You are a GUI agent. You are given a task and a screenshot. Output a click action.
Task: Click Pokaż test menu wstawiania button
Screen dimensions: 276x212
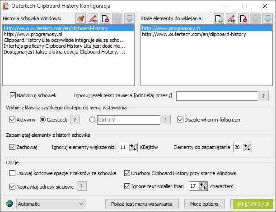point(142,204)
